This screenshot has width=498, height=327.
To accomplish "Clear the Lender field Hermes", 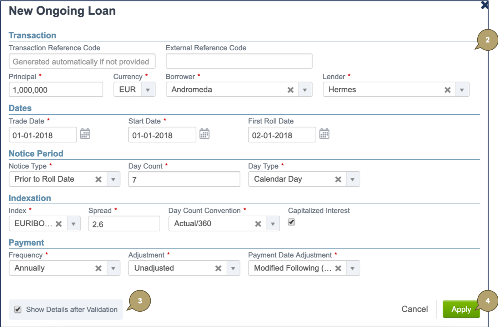I will click(447, 90).
